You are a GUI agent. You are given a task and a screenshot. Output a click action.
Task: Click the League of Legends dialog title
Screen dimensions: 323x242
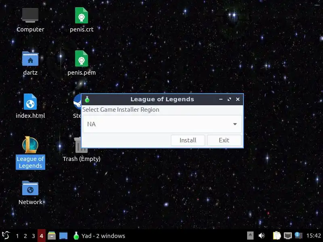pos(162,99)
